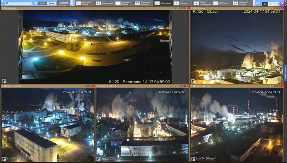287x163 pixels.
Task: Switch to Live mode button
Action: pyautogui.click(x=42, y=3)
